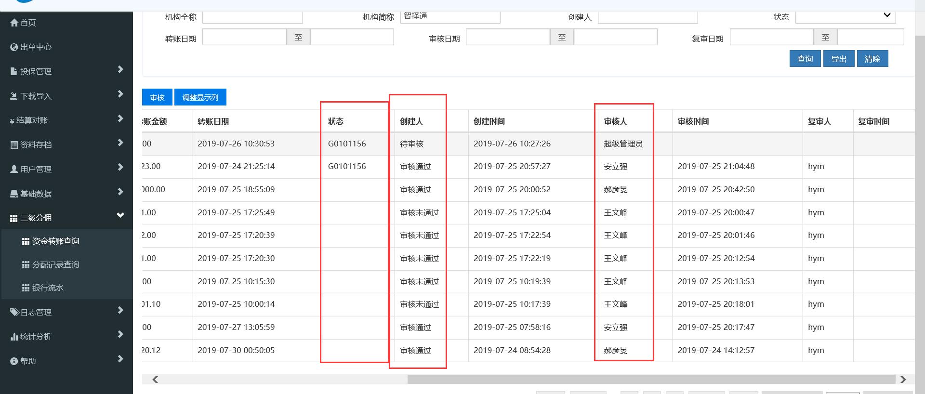This screenshot has width=925, height=394.
Task: Expand the 日志管理 submenu chevron
Action: coord(120,310)
